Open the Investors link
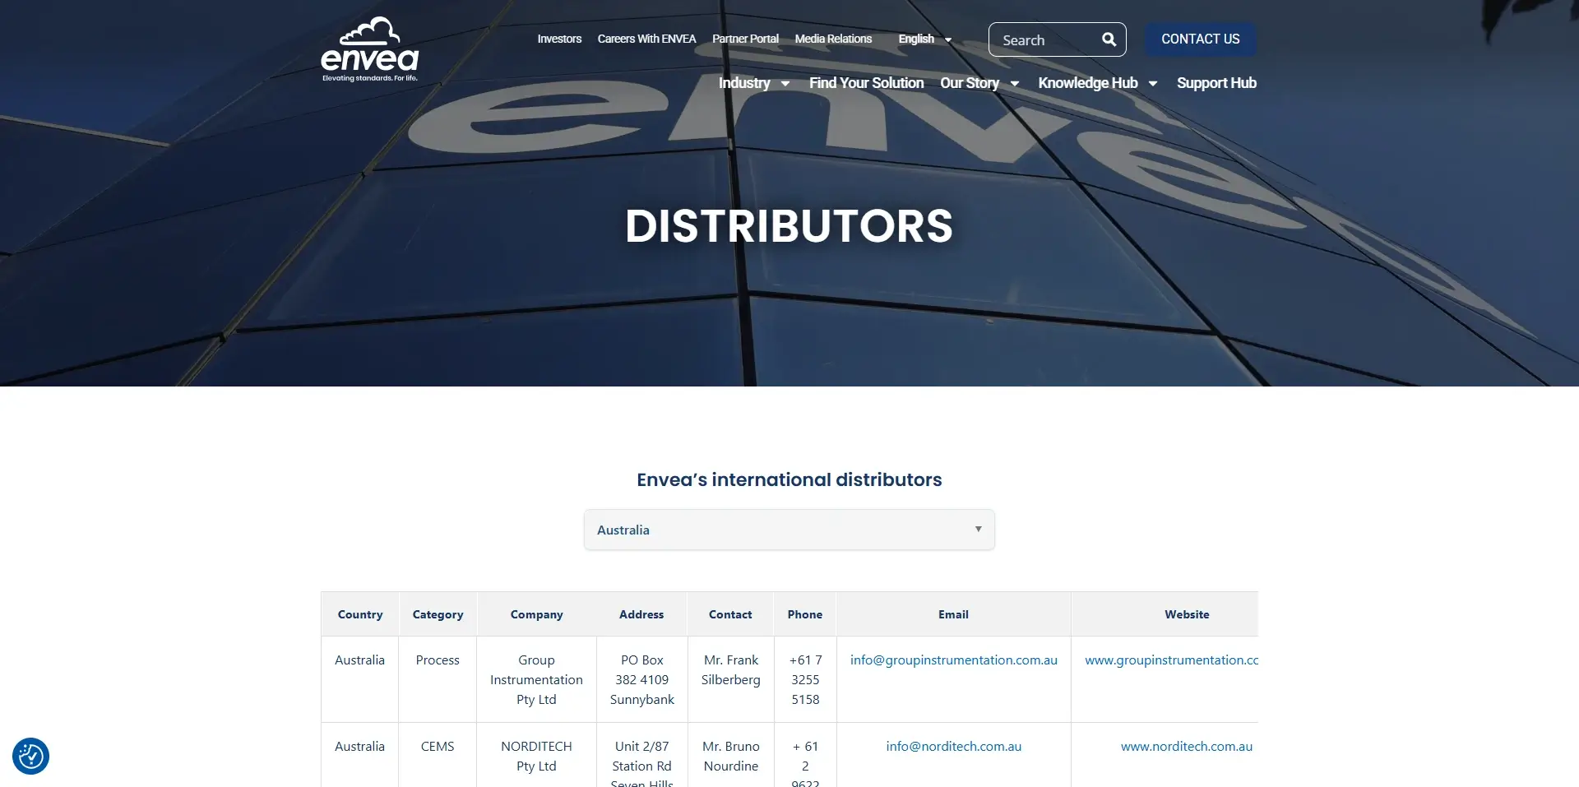Screen dimensions: 1579x787 point(559,39)
